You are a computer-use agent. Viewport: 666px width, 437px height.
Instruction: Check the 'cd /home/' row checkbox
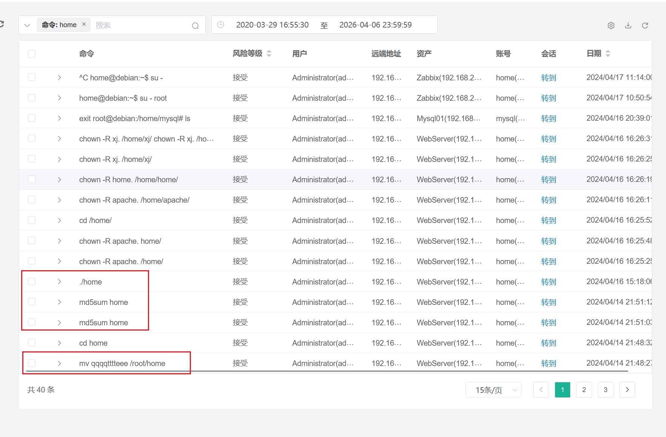(32, 220)
